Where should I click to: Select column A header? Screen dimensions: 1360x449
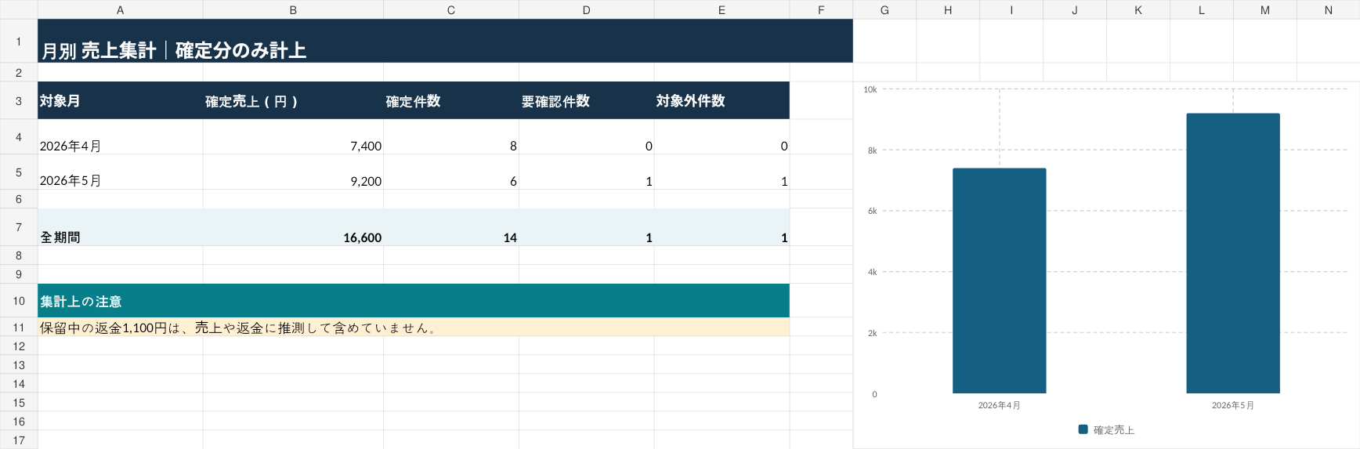pos(120,9)
